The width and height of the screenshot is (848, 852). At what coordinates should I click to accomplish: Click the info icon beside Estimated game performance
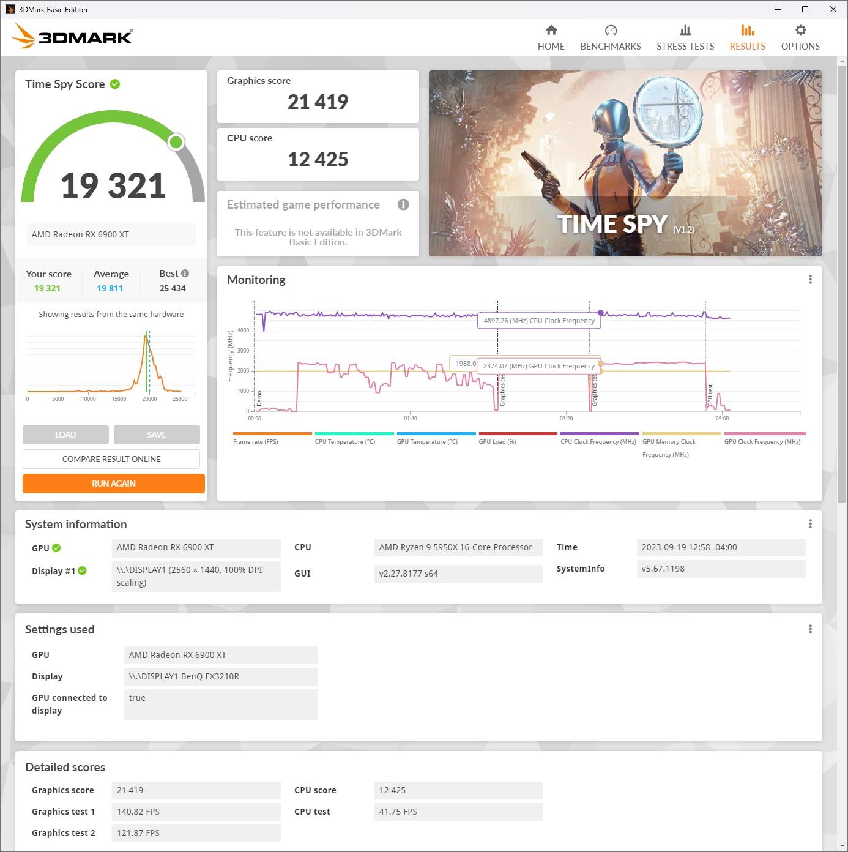click(403, 204)
